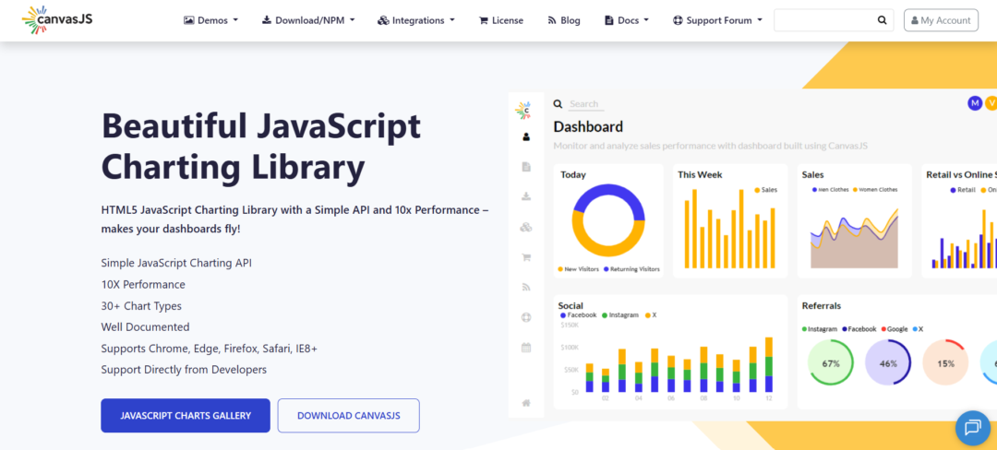
Task: Click the dashboard download sidebar icon
Action: (526, 196)
